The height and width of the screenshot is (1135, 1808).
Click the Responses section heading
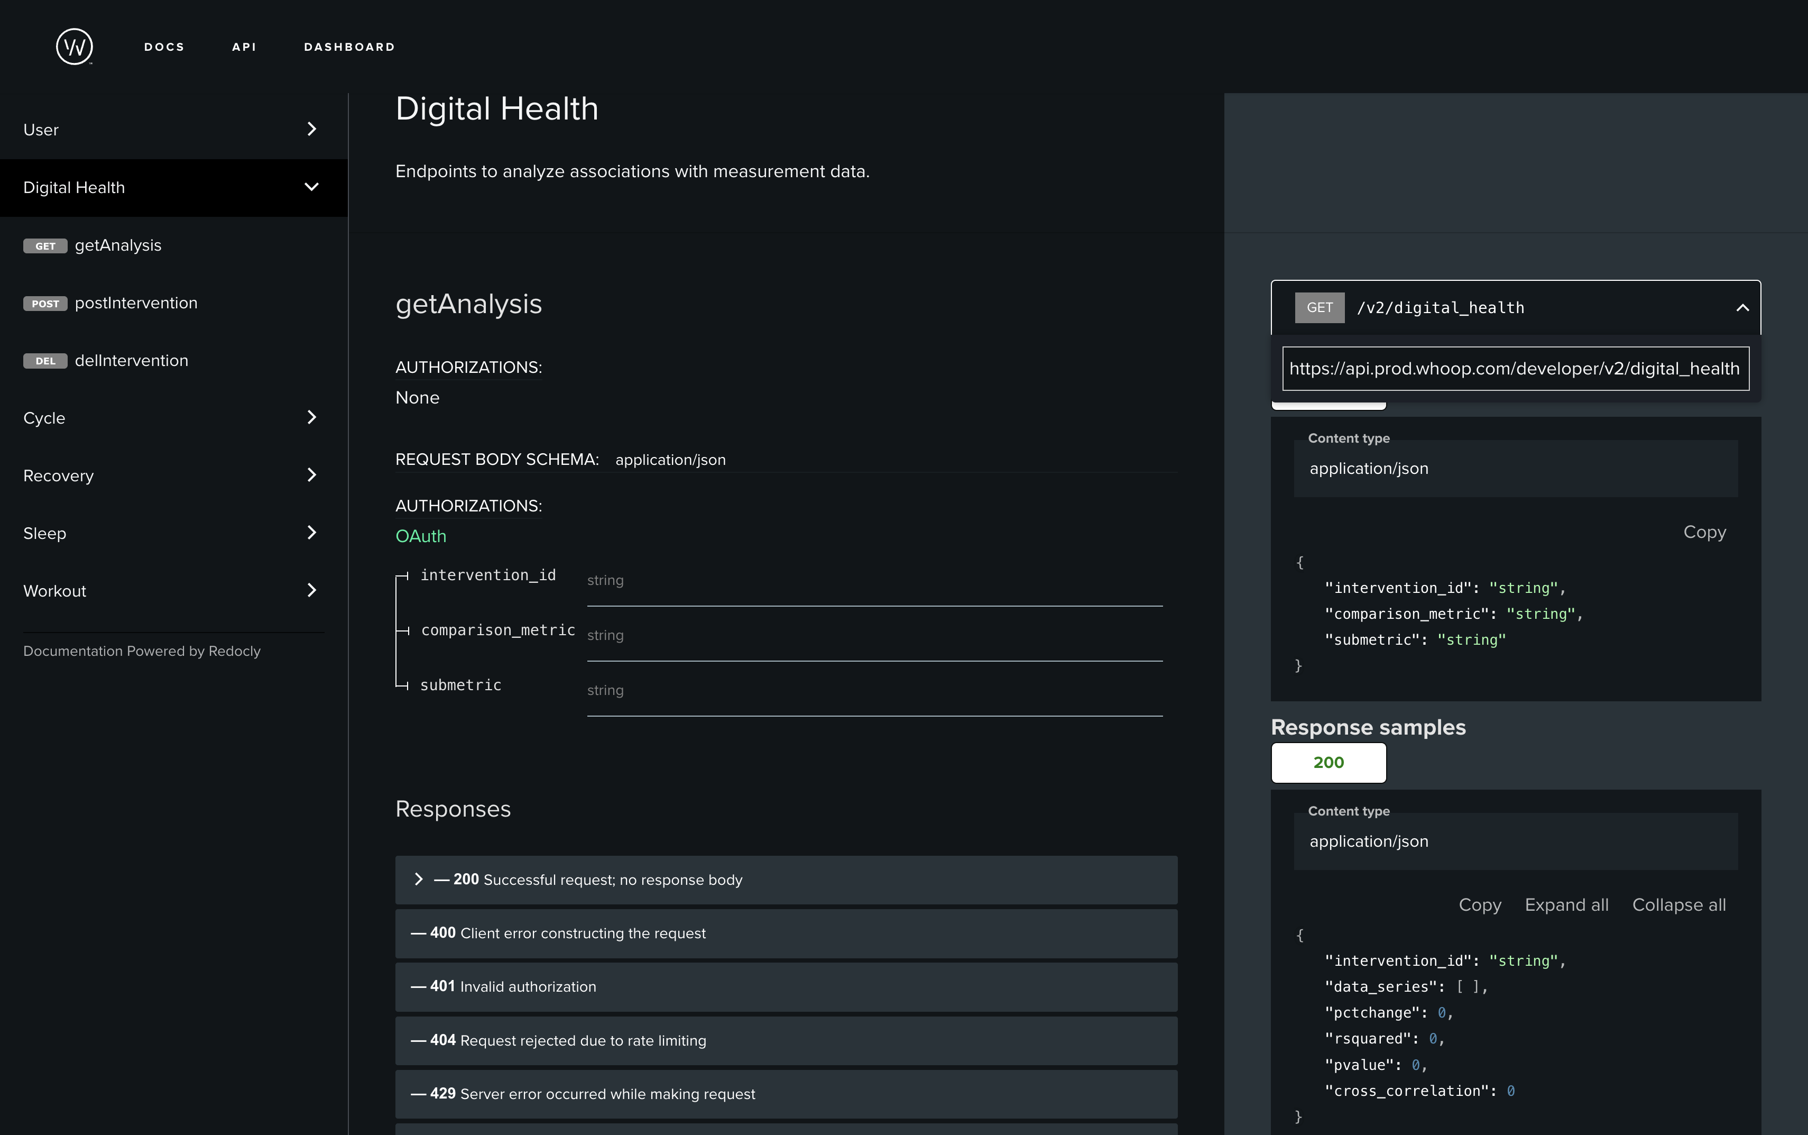453,809
